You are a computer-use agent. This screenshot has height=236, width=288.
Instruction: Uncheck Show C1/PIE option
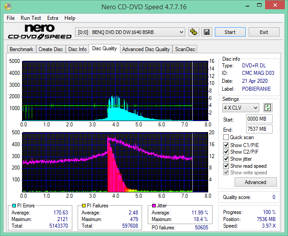pyautogui.click(x=226, y=145)
